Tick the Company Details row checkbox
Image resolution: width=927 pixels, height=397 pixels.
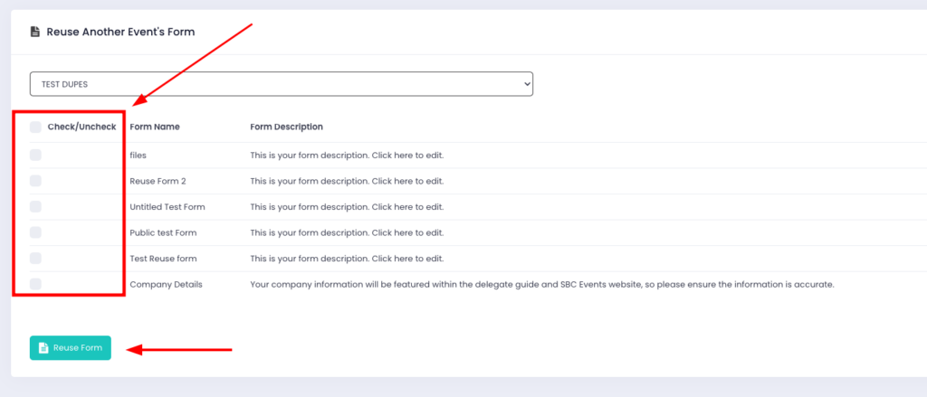click(x=35, y=284)
